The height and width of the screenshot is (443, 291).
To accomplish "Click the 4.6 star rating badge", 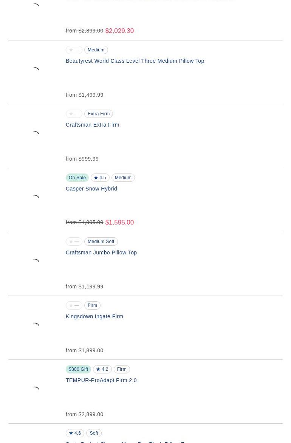I will [75, 433].
